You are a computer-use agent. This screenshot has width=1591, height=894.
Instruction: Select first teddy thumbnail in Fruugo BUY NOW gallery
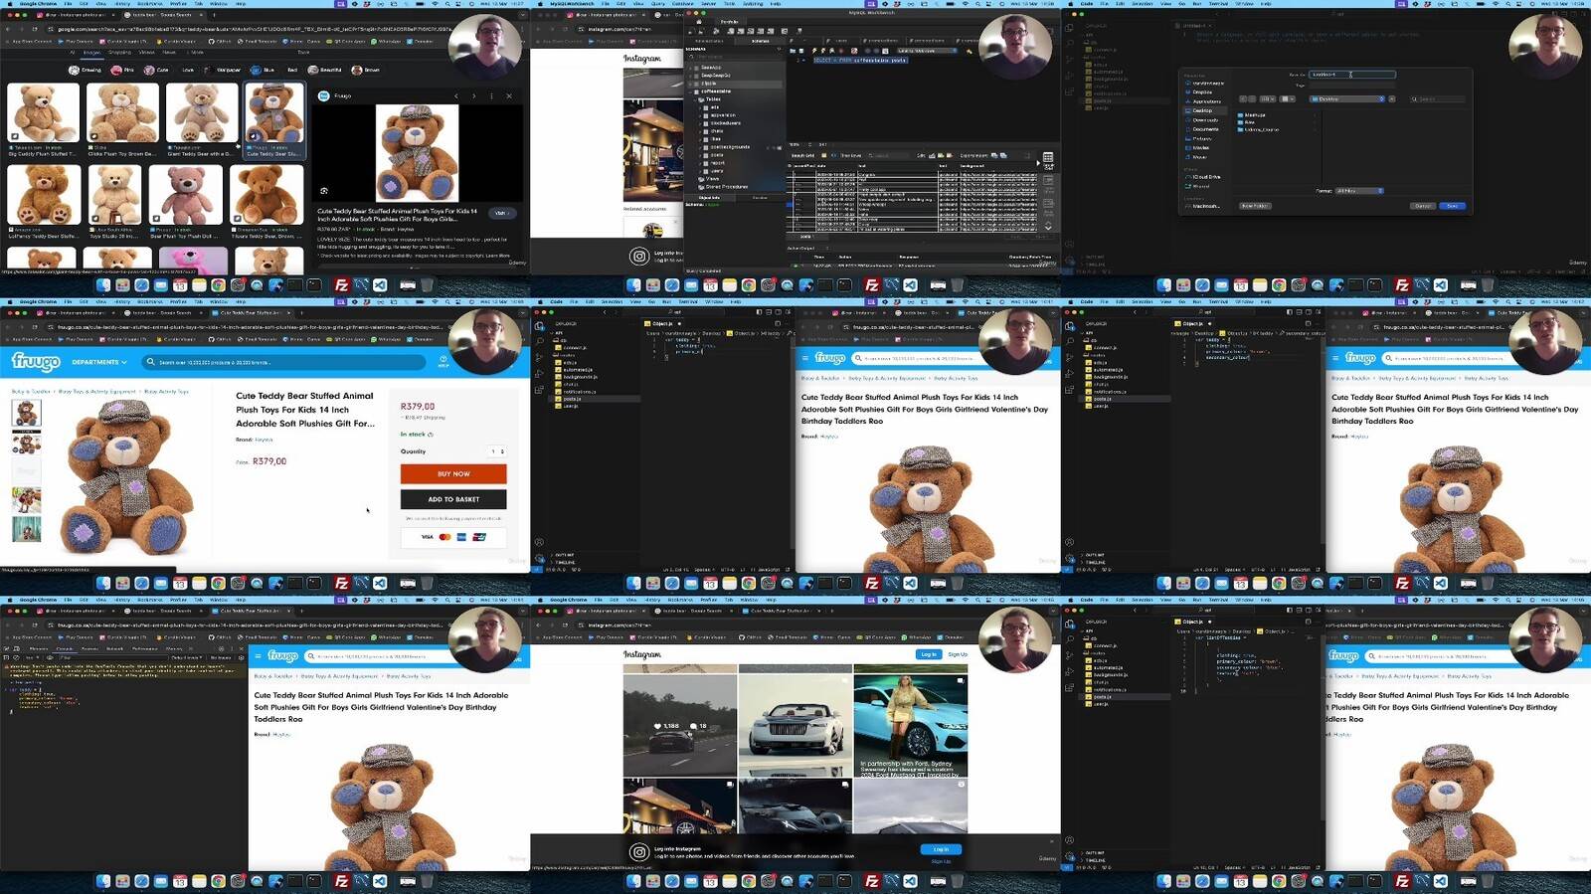[27, 413]
